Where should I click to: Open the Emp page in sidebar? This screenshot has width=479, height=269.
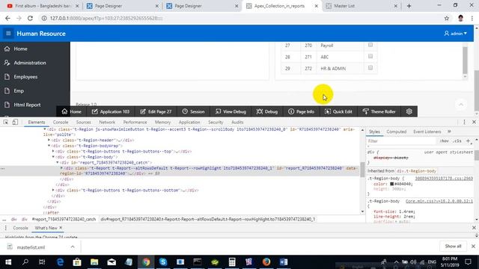[x=18, y=91]
